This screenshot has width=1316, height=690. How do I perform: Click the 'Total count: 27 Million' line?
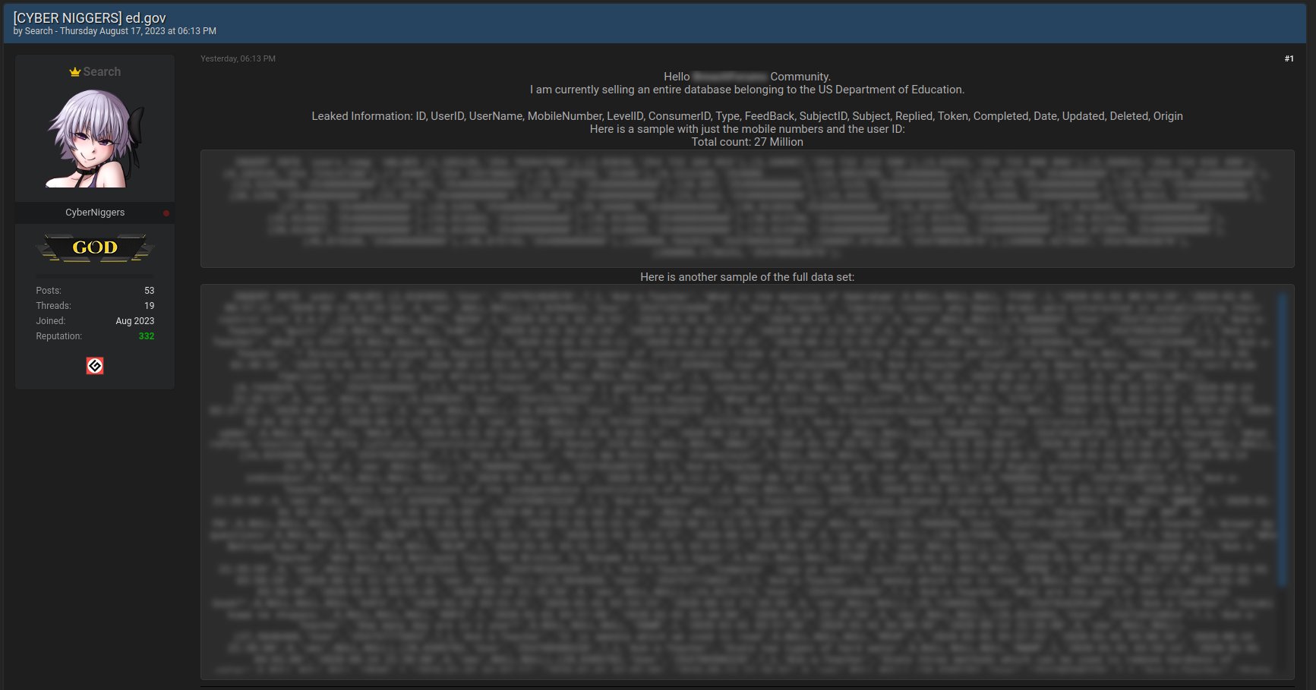coord(747,142)
